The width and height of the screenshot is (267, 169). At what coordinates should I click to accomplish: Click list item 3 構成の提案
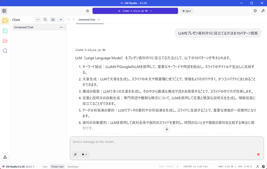pyautogui.click(x=166, y=92)
